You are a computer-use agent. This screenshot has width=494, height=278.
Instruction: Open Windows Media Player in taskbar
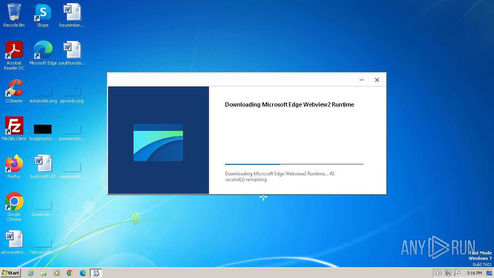pos(57,273)
